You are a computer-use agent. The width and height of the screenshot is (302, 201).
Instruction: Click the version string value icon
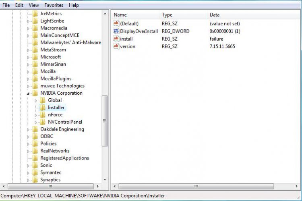coord(116,46)
